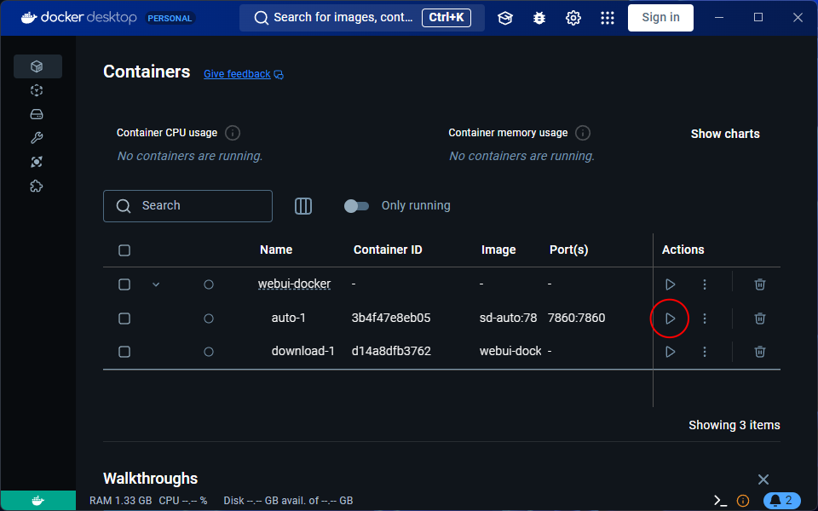The image size is (818, 511).
Task: Open the Builds wrench icon in sidebar
Action: (x=37, y=138)
